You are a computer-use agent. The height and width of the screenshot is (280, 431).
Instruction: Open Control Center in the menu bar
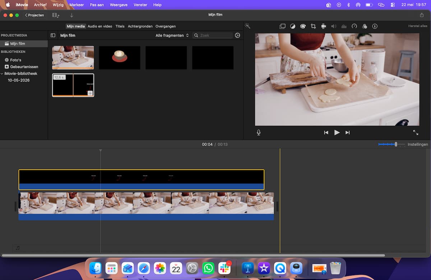click(392, 5)
